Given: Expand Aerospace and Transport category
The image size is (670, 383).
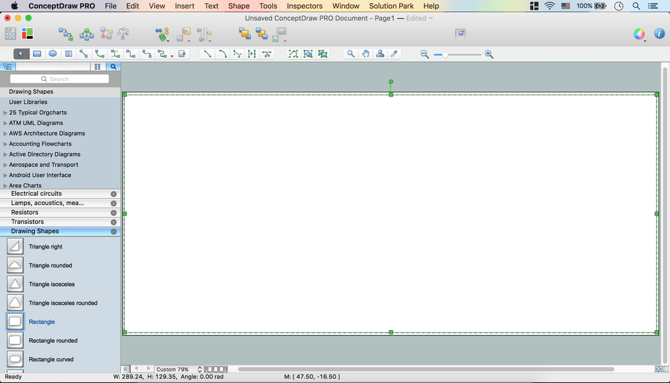Looking at the screenshot, I should click(5, 165).
